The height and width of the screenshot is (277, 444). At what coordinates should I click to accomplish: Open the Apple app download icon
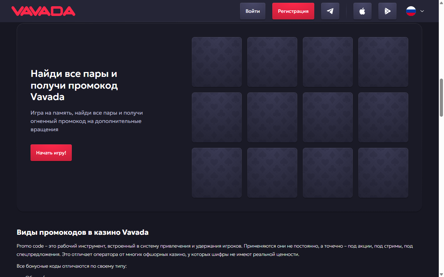click(362, 11)
